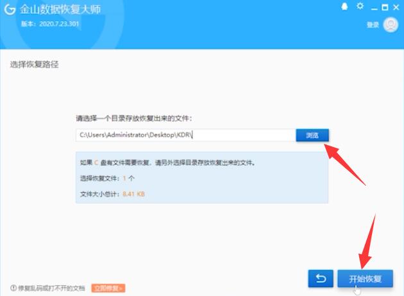Image resolution: width=404 pixels, height=296 pixels.
Task: Open settings via the gear icon
Action: click(x=360, y=6)
